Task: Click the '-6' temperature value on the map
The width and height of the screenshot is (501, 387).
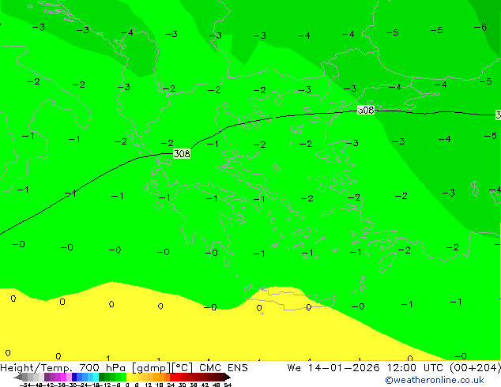Action: point(480,27)
